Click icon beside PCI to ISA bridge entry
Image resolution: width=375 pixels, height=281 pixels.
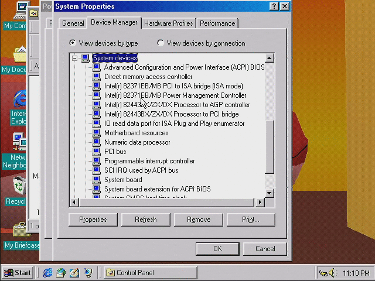[96, 86]
